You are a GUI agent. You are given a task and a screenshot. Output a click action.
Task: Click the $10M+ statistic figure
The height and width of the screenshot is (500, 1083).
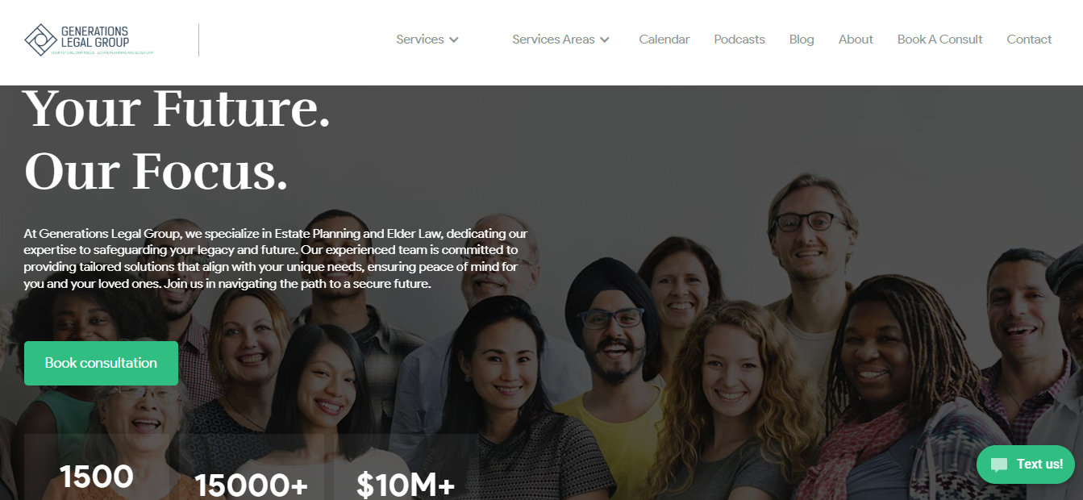(x=406, y=485)
